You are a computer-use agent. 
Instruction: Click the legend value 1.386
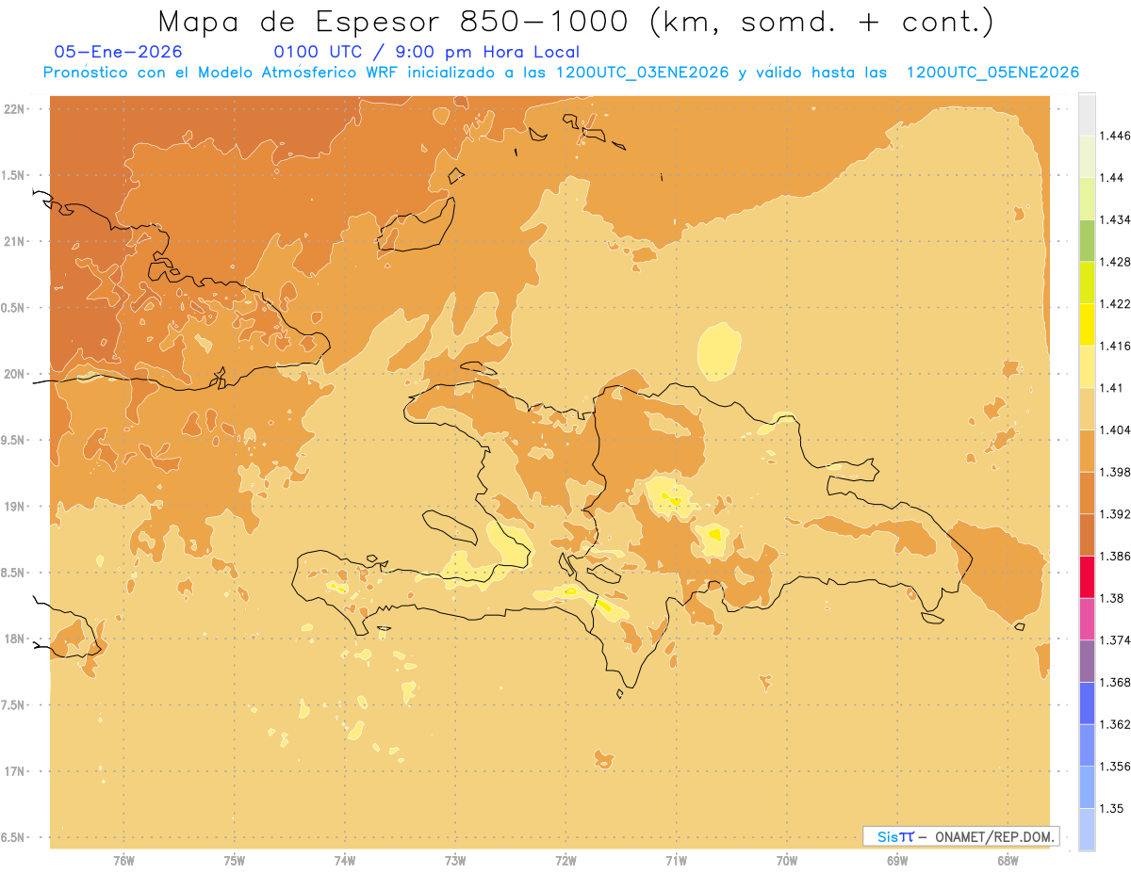point(1114,556)
